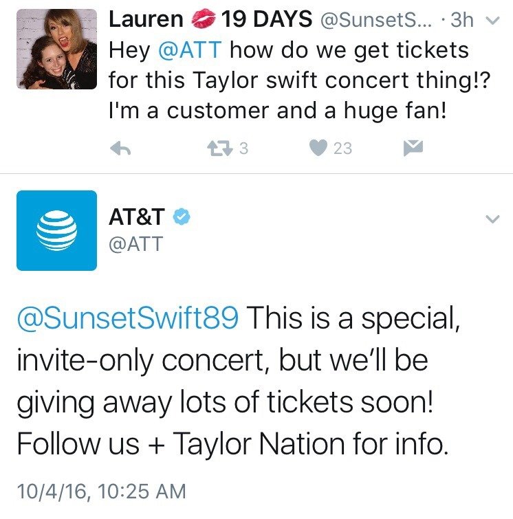The image size is (513, 519).
Task: Like Lauren's tweet with the heart icon
Action: pos(318,148)
